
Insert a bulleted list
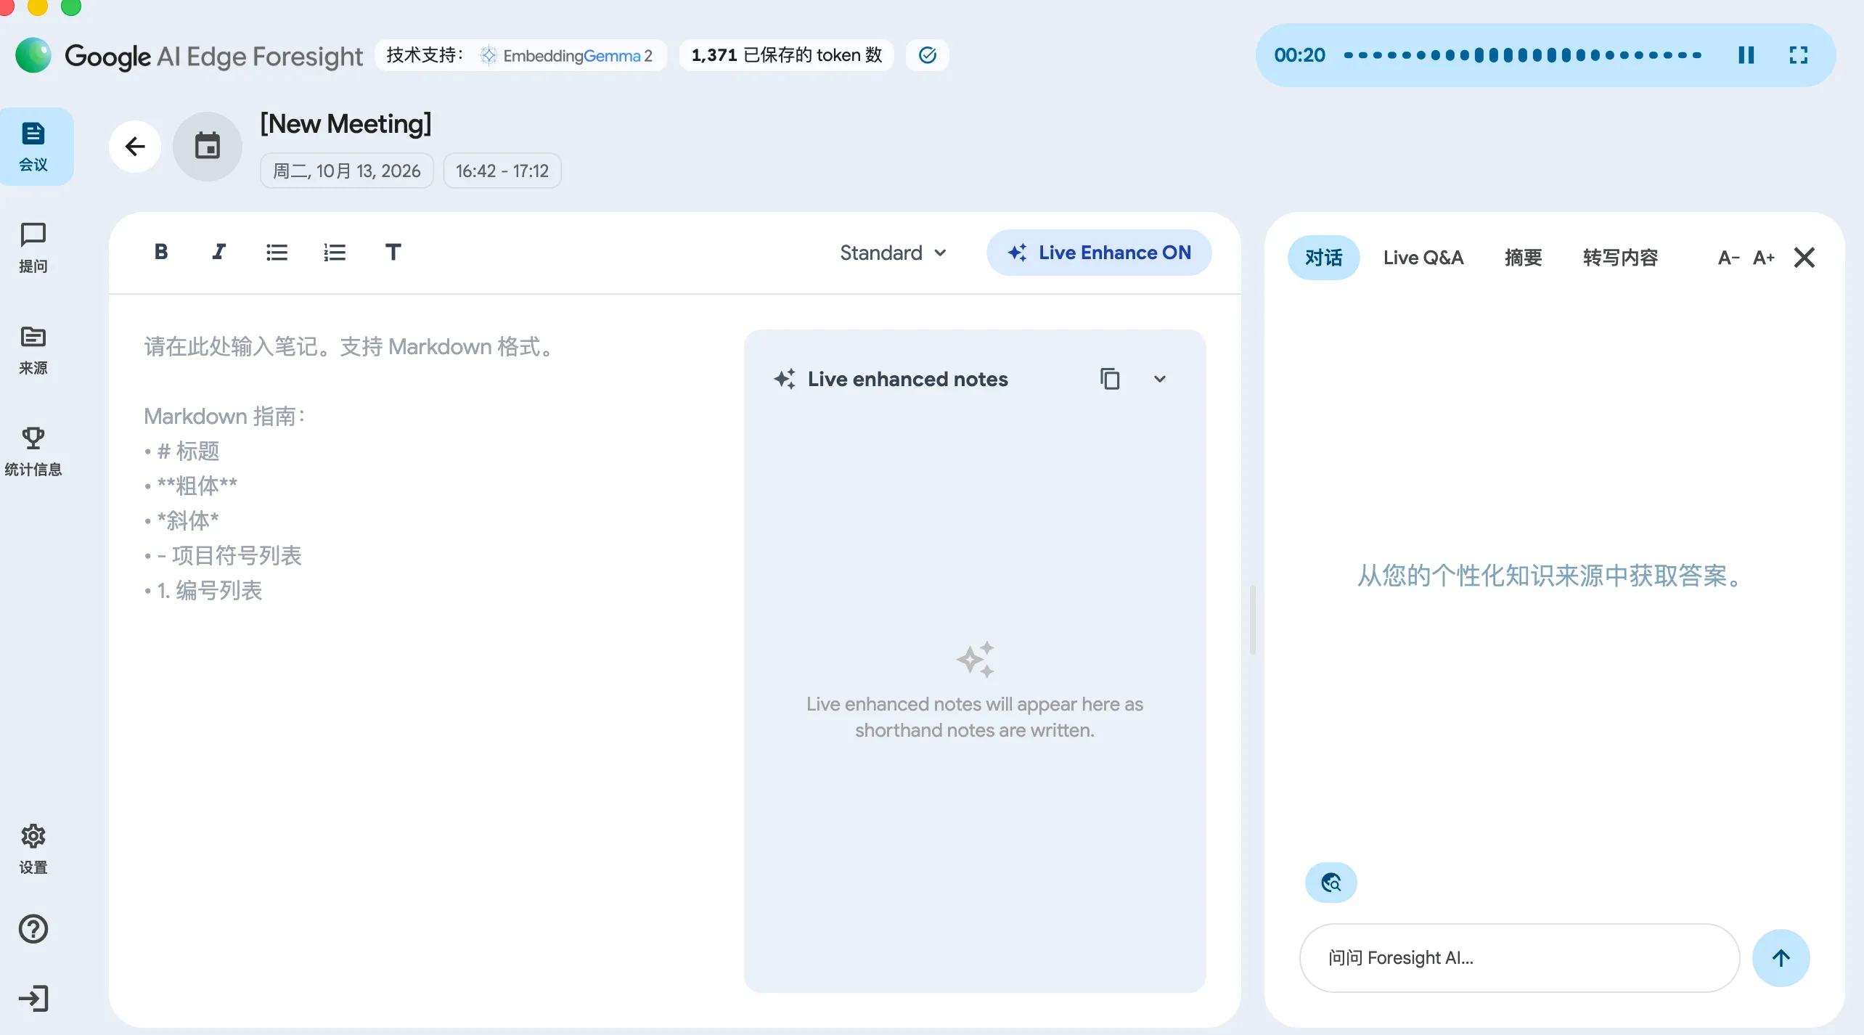point(277,252)
